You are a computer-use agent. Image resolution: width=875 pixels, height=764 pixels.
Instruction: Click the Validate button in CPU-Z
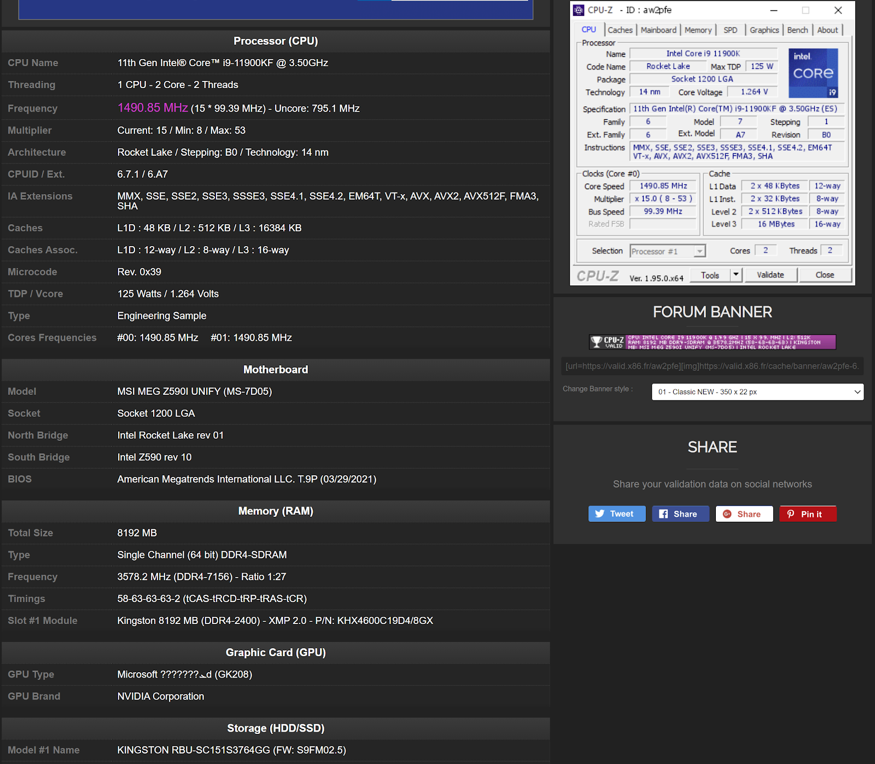[770, 275]
